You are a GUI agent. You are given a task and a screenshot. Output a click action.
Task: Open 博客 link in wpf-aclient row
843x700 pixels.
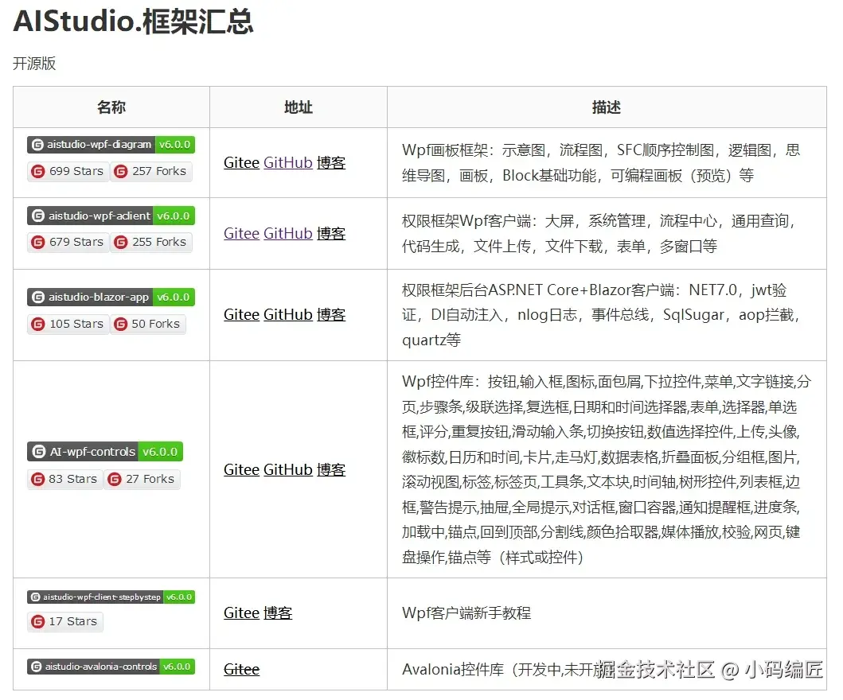coord(330,234)
